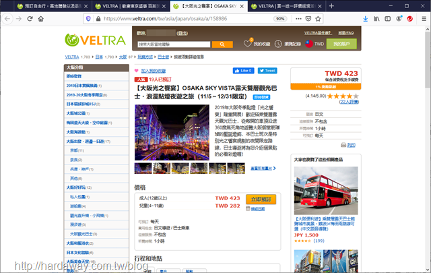Click the orange search magnifier button
This screenshot has height=273, width=431.
(x=222, y=44)
